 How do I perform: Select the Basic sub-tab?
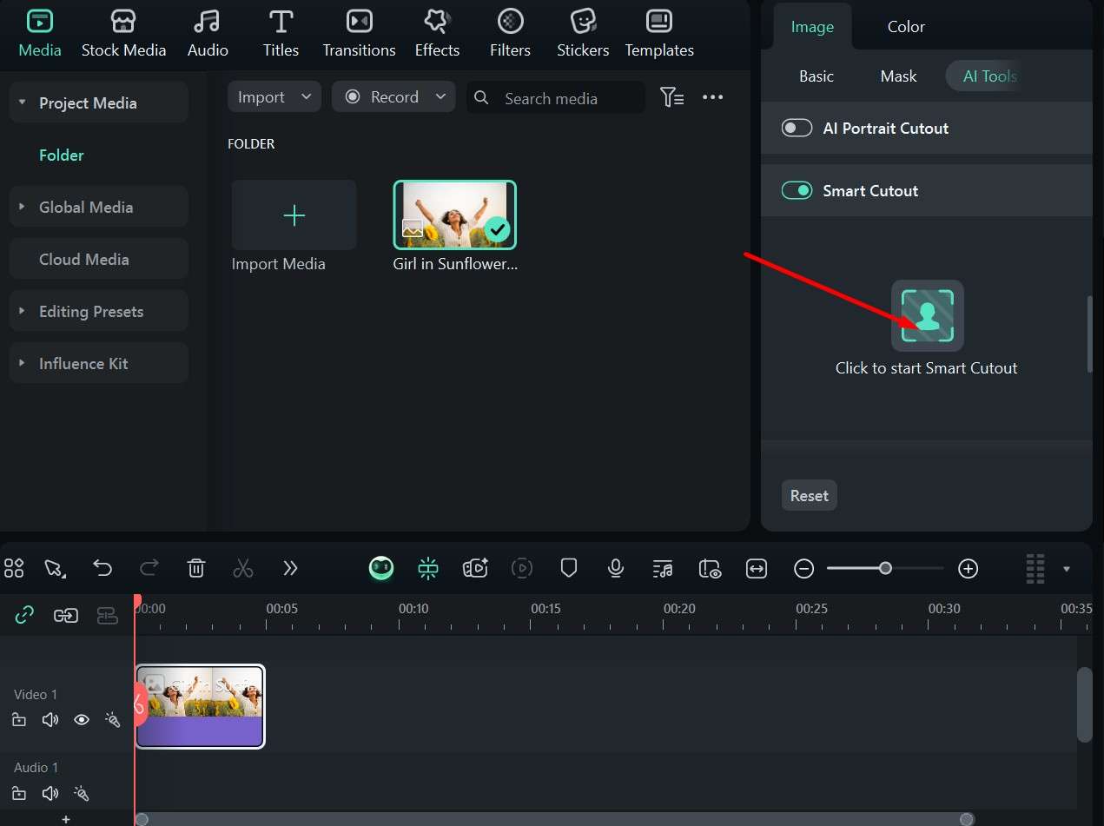point(816,76)
